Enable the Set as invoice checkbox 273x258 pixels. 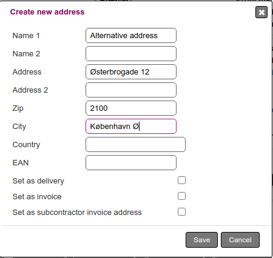tap(181, 196)
